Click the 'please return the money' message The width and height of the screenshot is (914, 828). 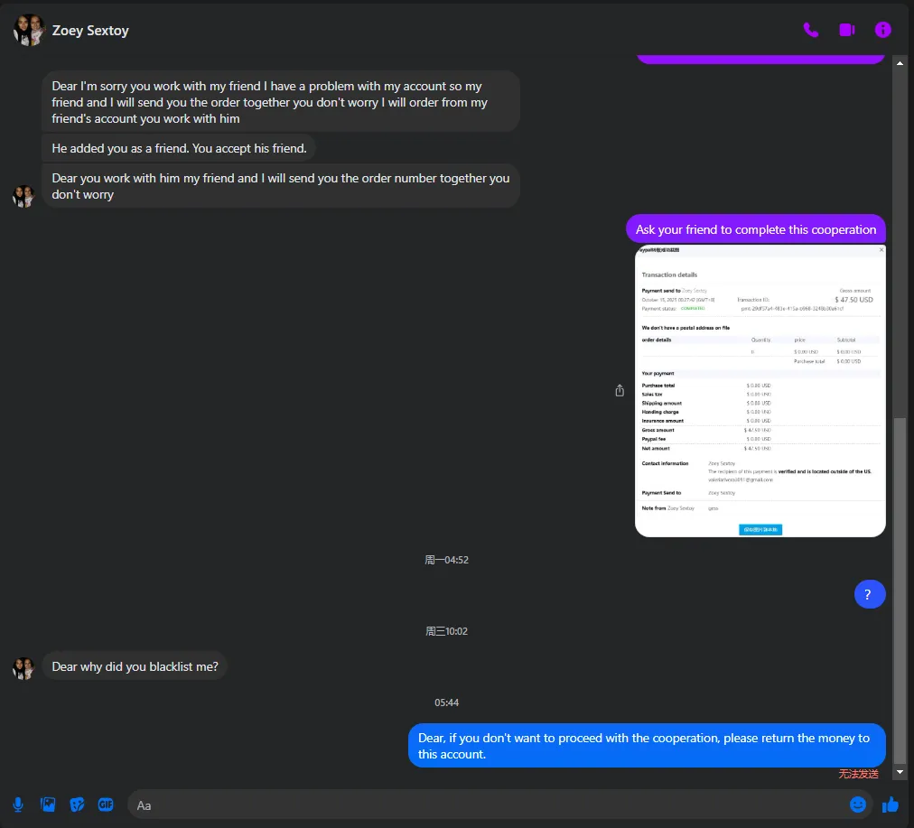click(x=647, y=746)
